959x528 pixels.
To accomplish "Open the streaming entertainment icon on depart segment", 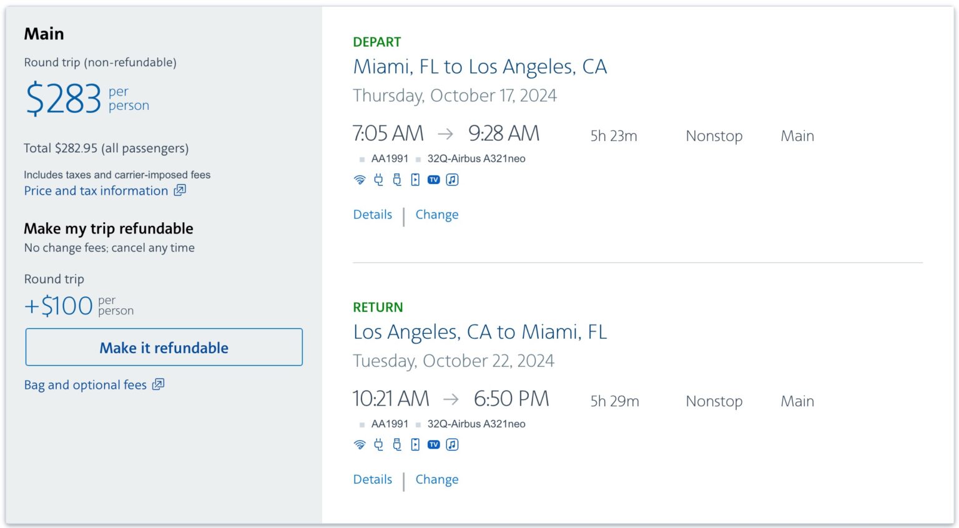I will 415,180.
